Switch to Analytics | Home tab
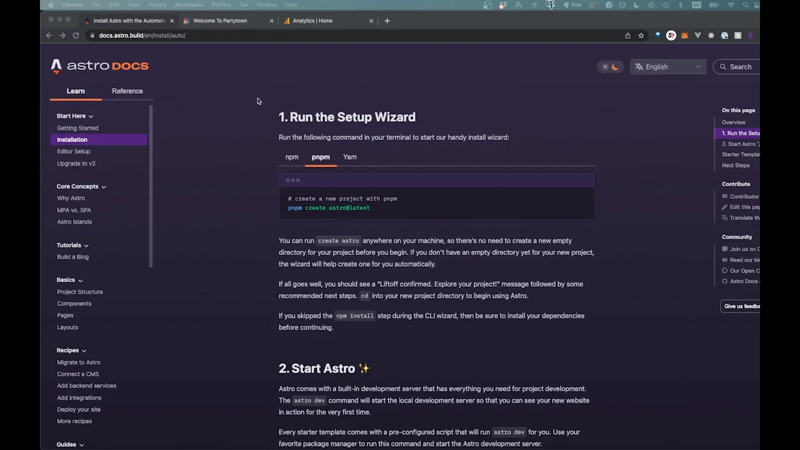 pos(328,21)
